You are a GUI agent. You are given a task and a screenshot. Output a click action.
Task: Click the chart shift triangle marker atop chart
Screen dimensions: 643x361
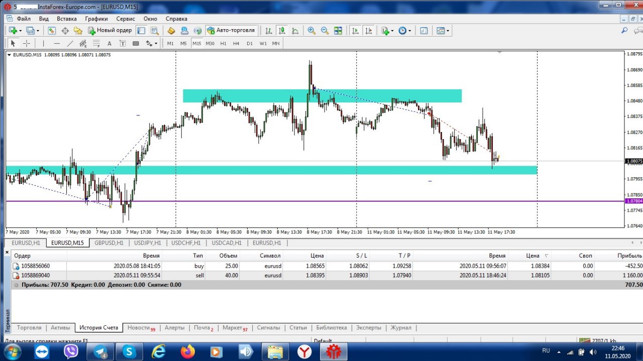(x=499, y=52)
